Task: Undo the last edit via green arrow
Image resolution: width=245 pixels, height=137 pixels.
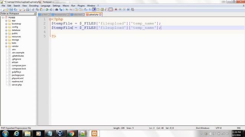Action: coord(47,10)
